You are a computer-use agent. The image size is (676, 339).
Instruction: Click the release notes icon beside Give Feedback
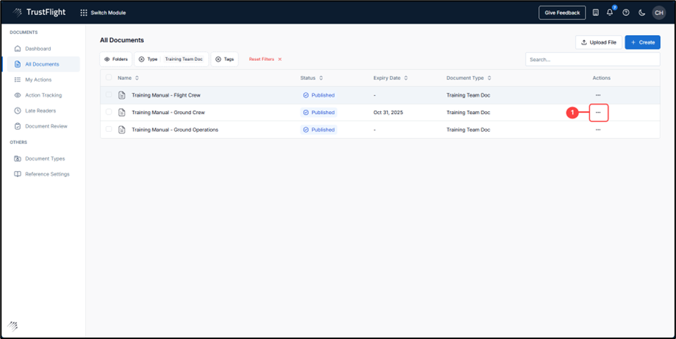(x=595, y=12)
